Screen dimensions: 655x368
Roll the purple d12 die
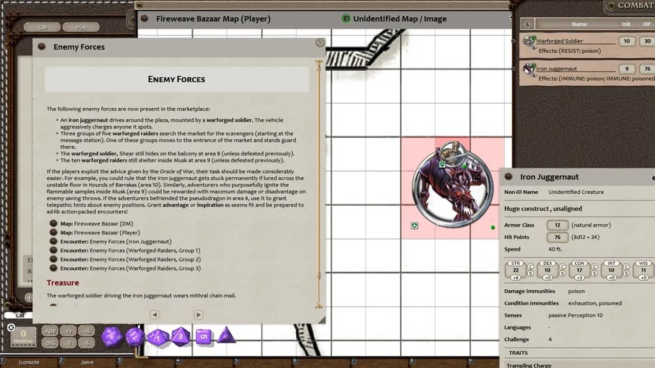(135, 337)
